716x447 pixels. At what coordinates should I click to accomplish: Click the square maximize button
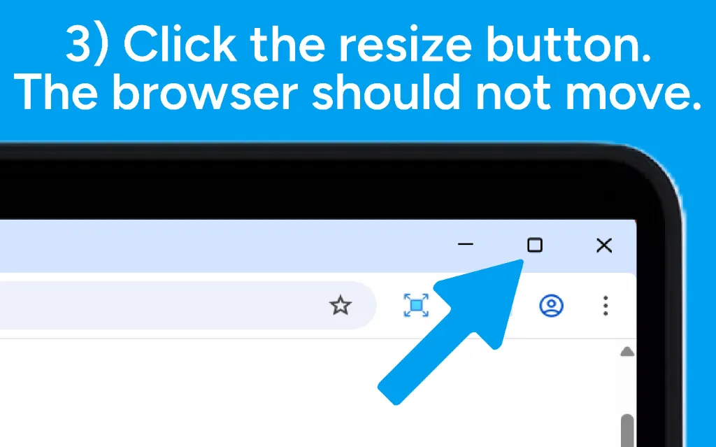[535, 245]
